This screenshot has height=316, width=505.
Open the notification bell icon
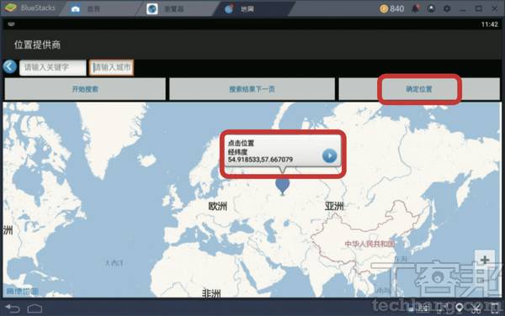pyautogui.click(x=416, y=8)
